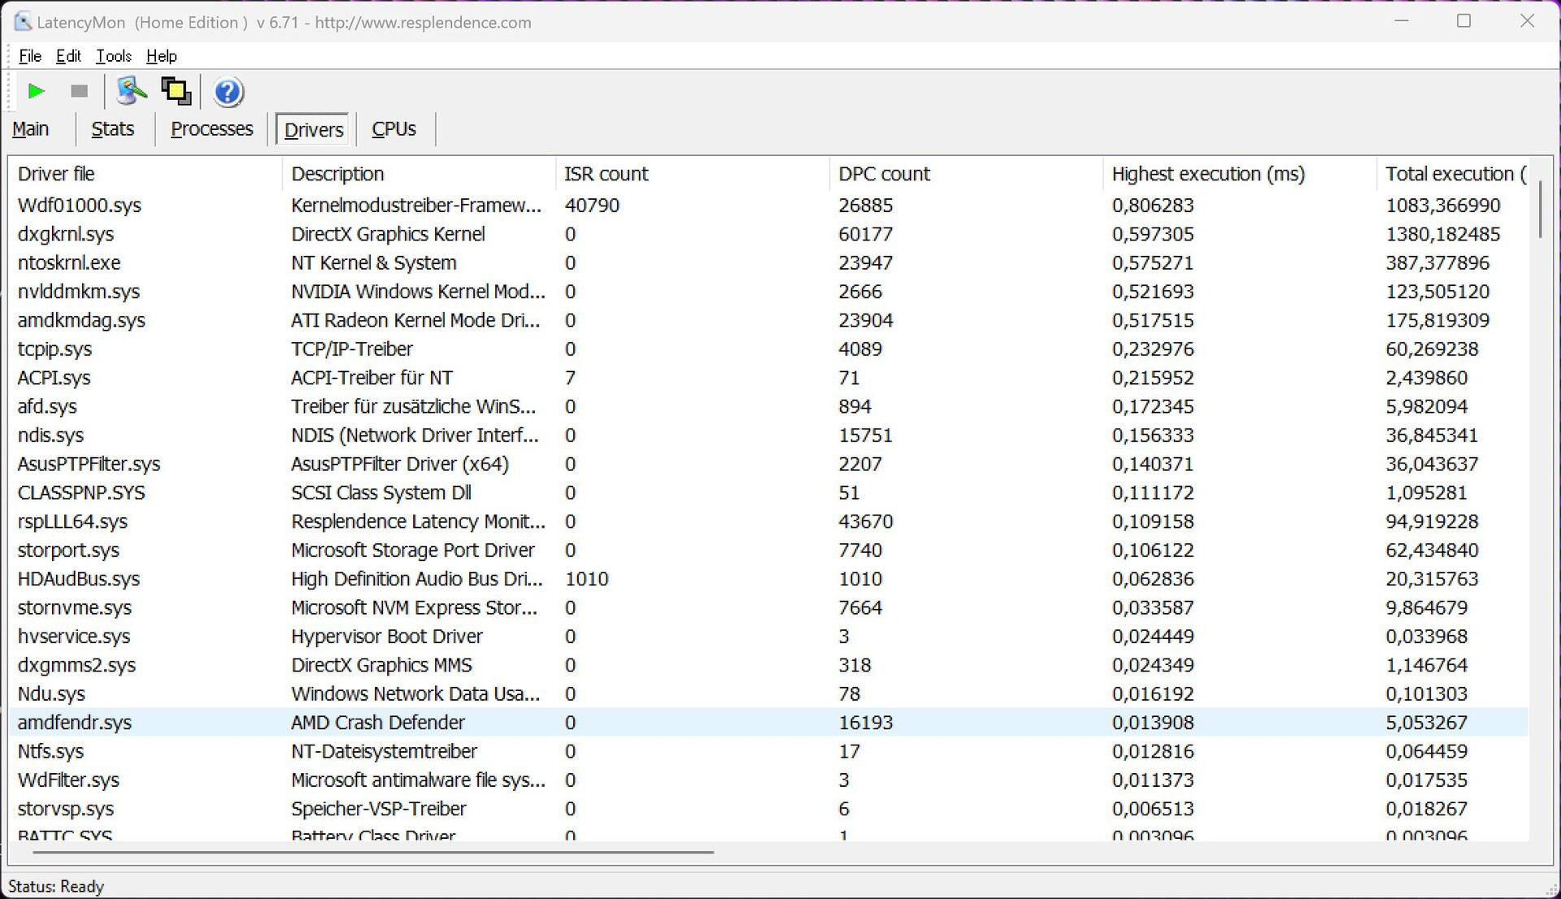Sort by Highest execution (ms) column header

pos(1207,174)
